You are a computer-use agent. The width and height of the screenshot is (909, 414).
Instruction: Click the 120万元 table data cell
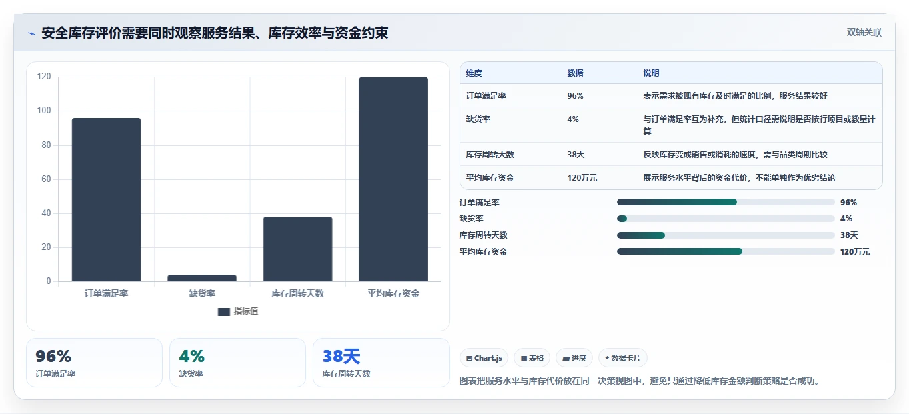582,178
